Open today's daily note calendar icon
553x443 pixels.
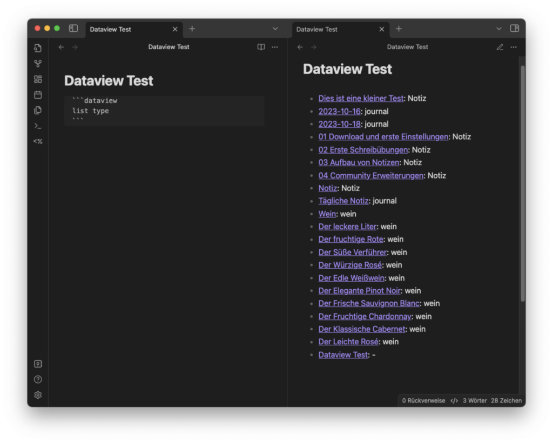(x=38, y=94)
